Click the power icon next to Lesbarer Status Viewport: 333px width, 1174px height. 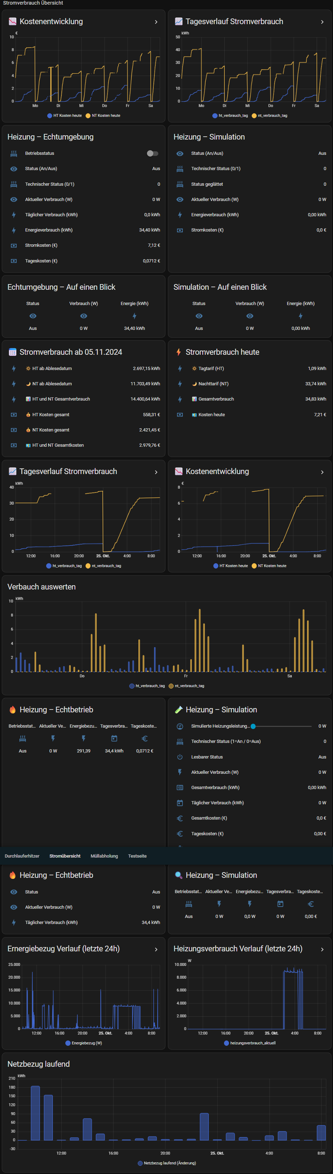tap(180, 756)
